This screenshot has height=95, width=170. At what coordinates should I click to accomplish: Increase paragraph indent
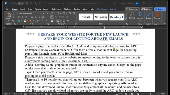(74, 13)
